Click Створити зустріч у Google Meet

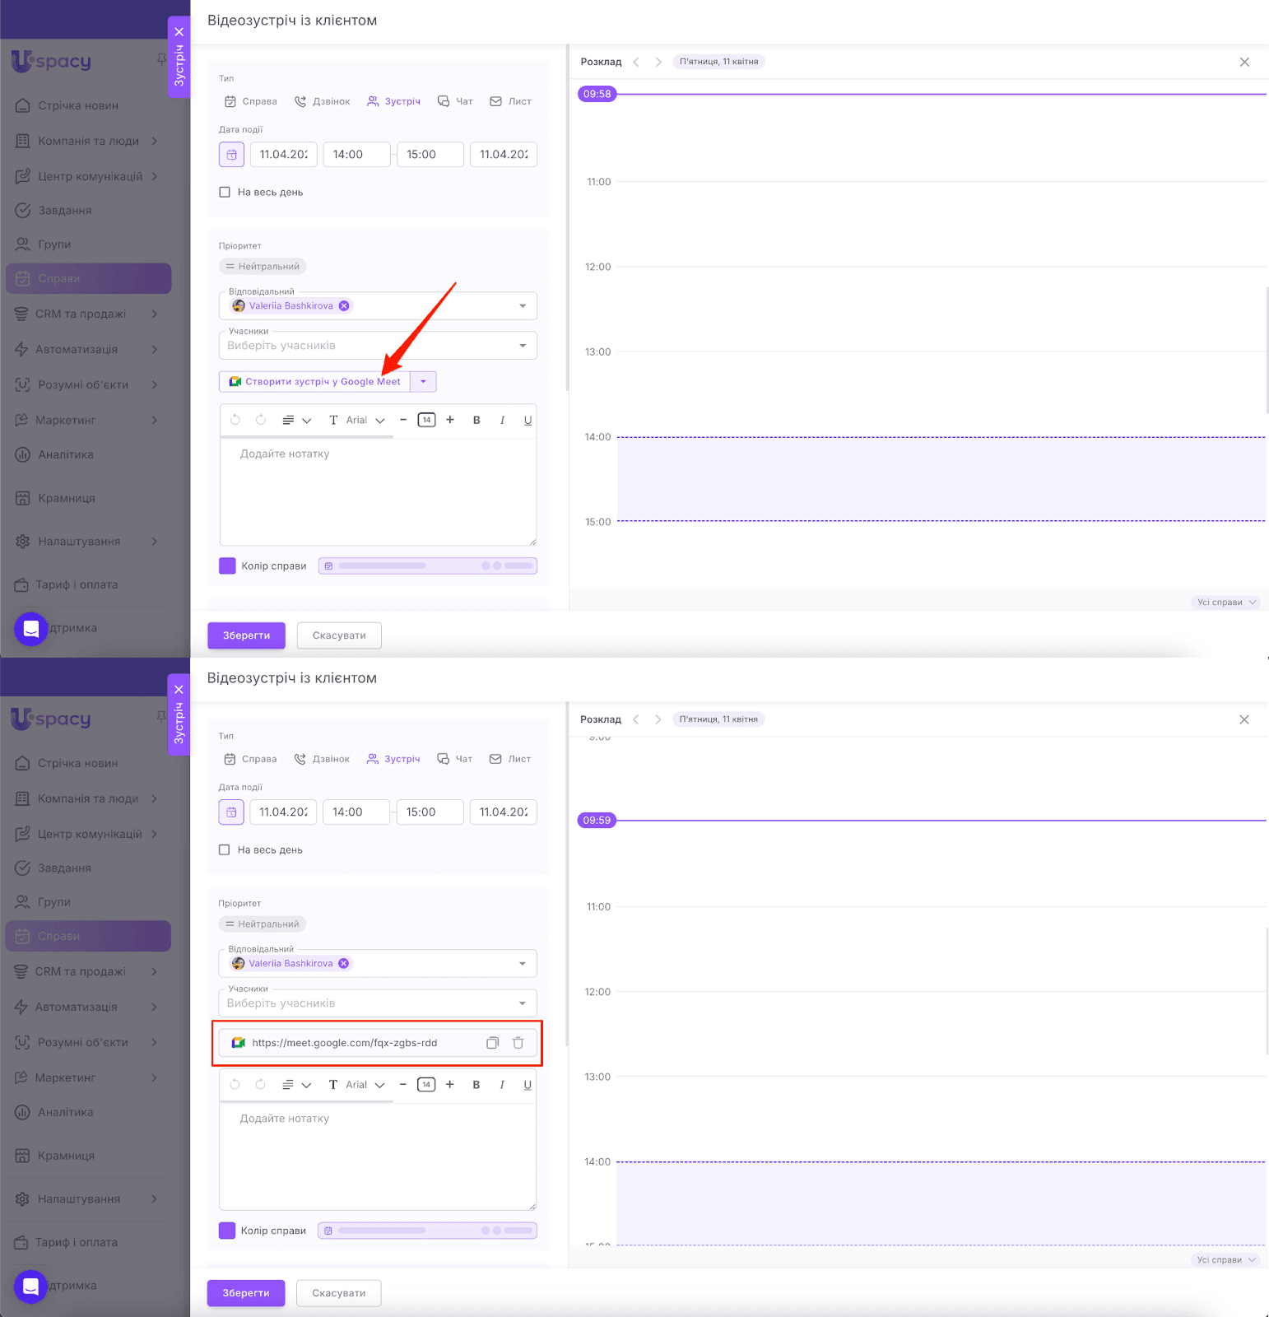[x=315, y=382]
